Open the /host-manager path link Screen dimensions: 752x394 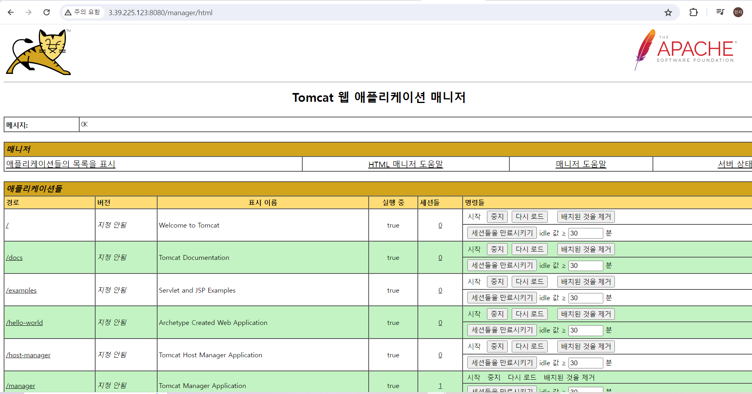(28, 355)
